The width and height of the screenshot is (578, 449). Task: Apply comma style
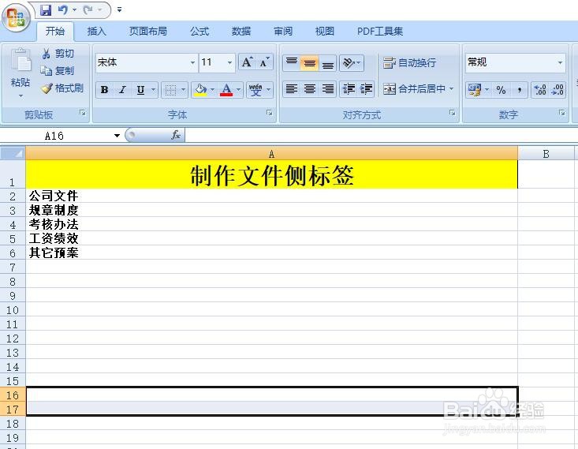(x=519, y=90)
